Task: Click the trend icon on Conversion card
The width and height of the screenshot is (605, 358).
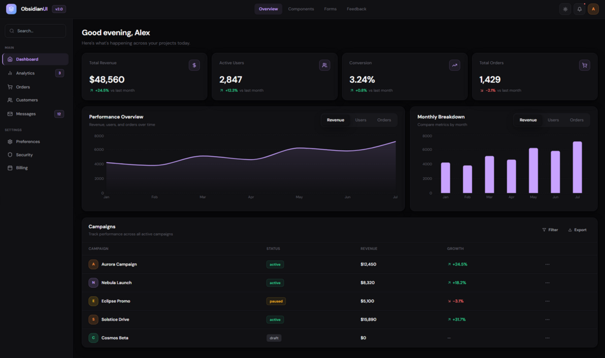Action: tap(455, 65)
